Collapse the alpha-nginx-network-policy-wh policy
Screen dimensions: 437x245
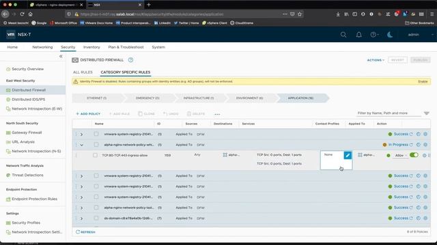click(81, 145)
